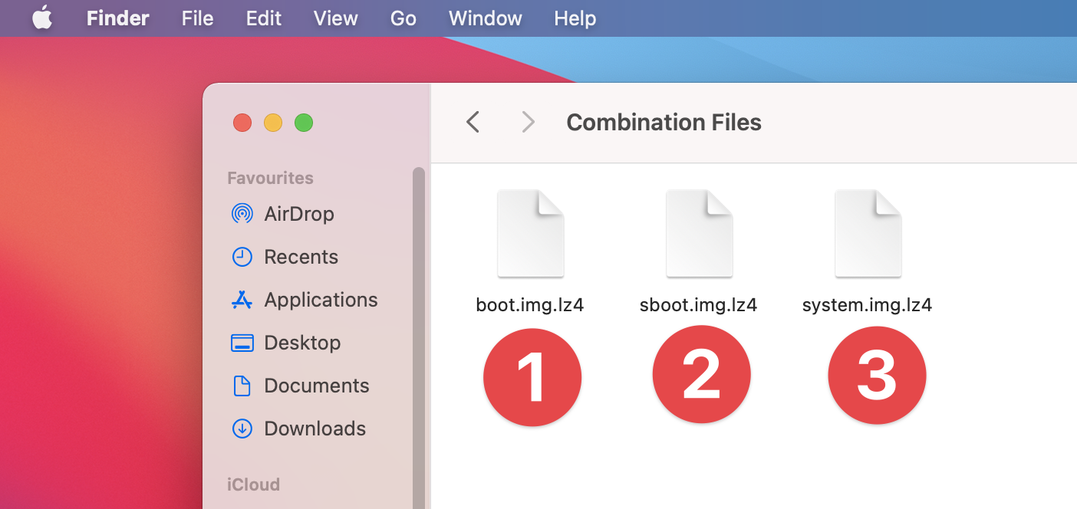This screenshot has width=1077, height=509.
Task: Show Recents in the sidebar
Action: point(301,257)
